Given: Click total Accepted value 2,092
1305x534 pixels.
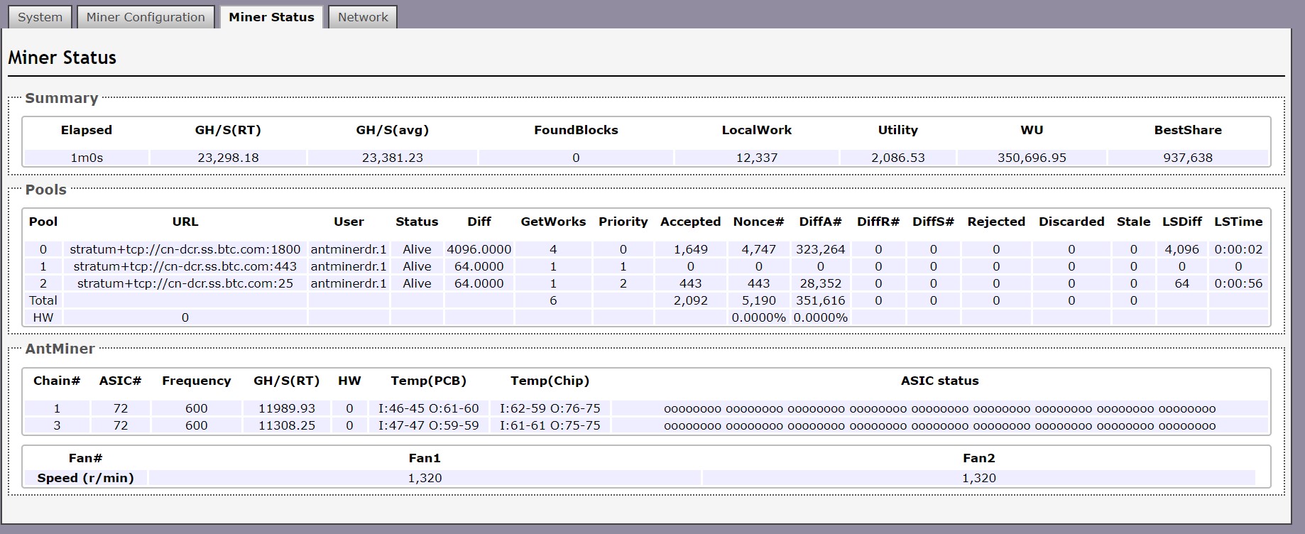Looking at the screenshot, I should point(690,300).
